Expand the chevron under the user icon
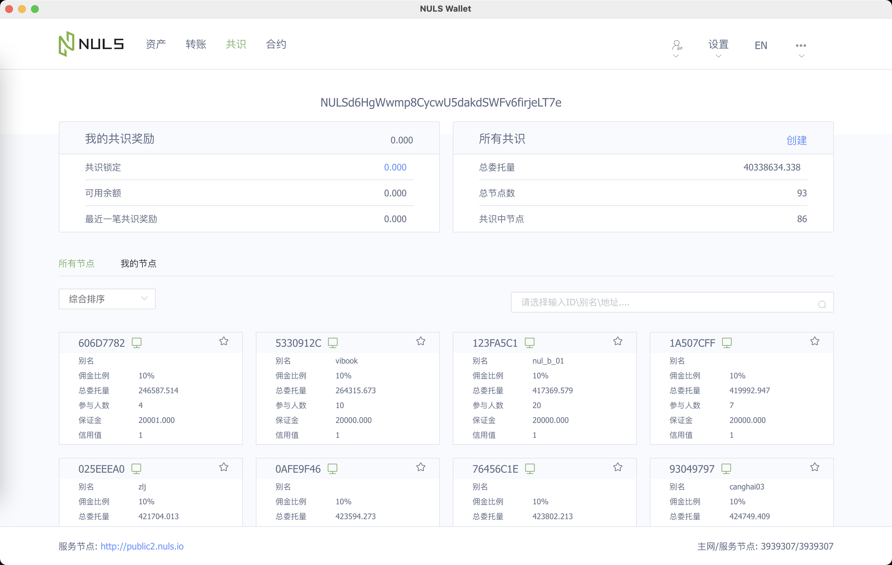This screenshot has height=565, width=892. click(x=676, y=56)
